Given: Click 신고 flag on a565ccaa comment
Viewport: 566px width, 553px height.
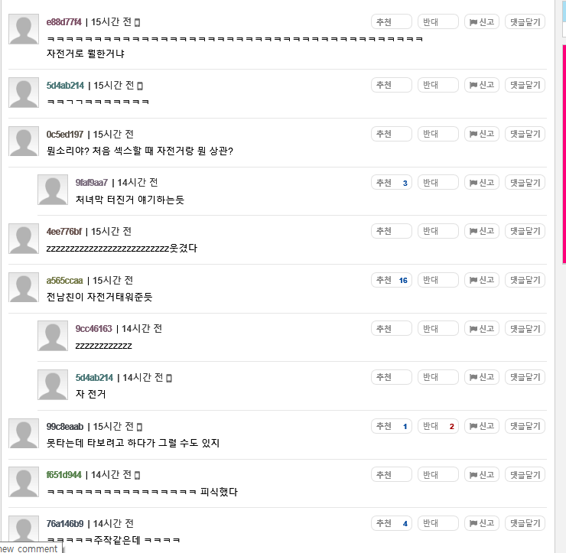Looking at the screenshot, I should coord(482,280).
